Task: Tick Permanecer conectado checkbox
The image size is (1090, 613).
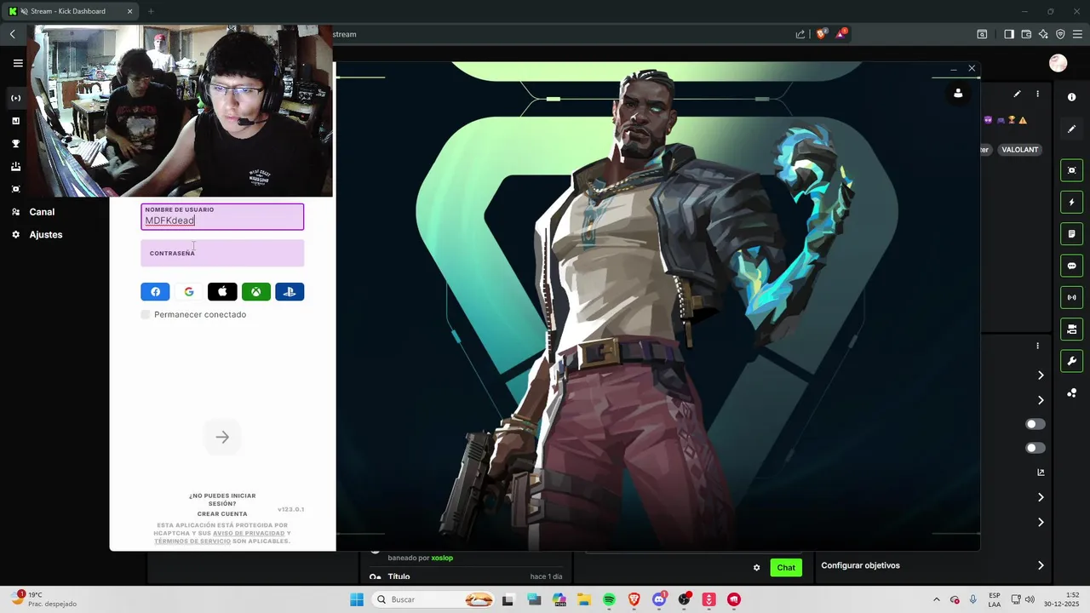Action: [x=146, y=315]
